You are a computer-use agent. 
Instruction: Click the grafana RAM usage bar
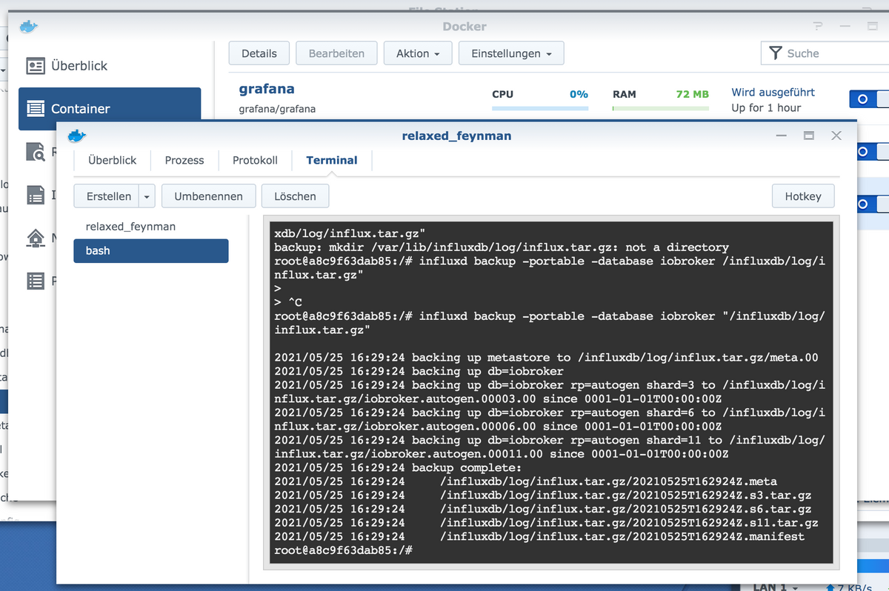coord(661,109)
